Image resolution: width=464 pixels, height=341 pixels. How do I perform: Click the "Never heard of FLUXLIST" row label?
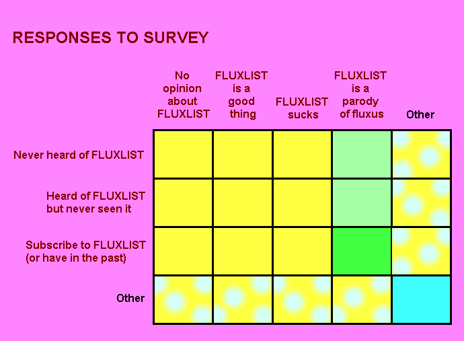[x=79, y=155]
